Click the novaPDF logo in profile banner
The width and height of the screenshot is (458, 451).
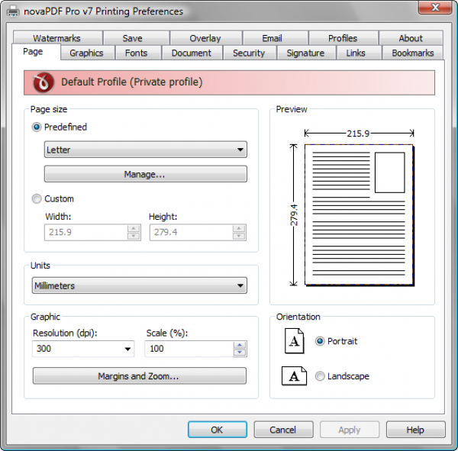44,82
